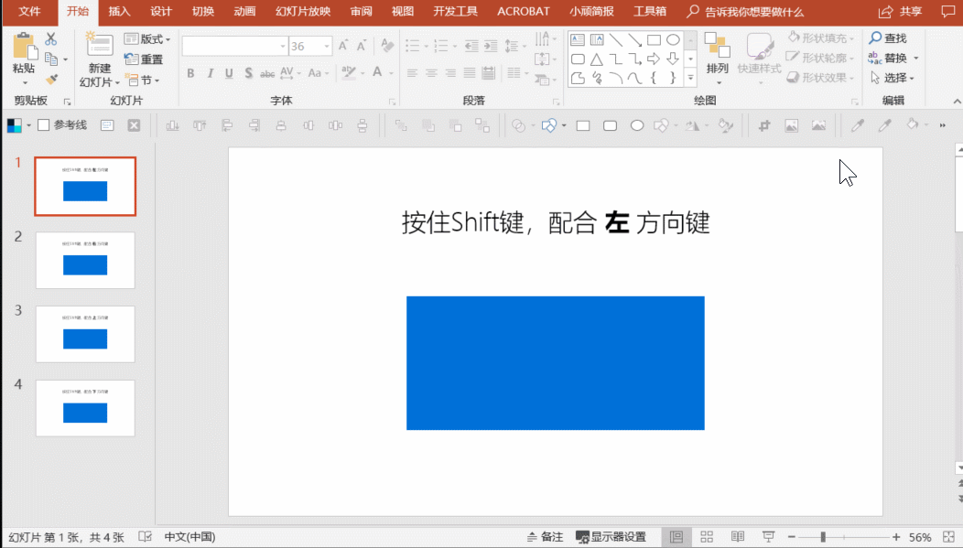Click the zoom slider handle

click(x=823, y=537)
